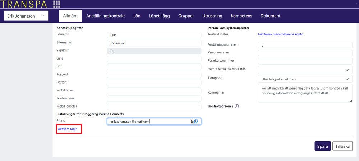Screen dimensions: 359x161
Task: Click into the Mobil (arbete) field
Action: click(x=154, y=107)
